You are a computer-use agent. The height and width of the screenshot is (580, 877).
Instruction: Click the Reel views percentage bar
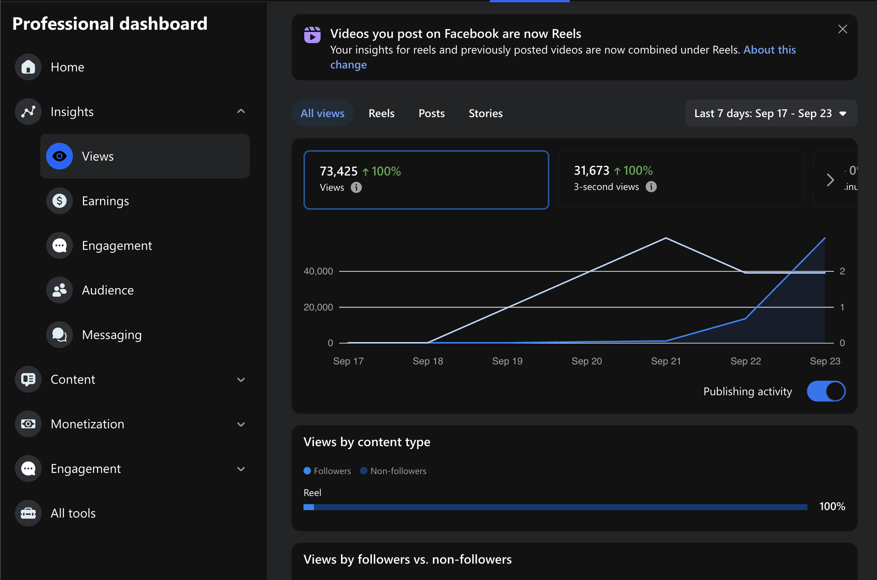[555, 507]
